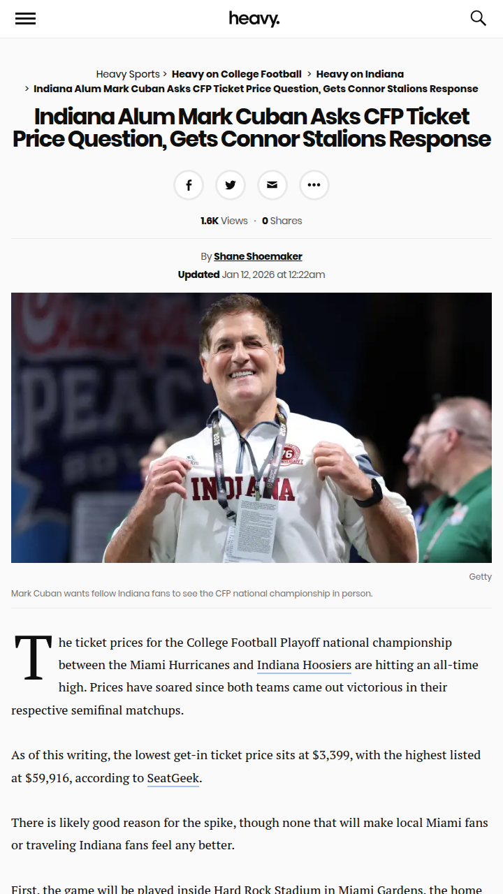
Task: Click the Mark Cuban article photo
Action: 251,427
